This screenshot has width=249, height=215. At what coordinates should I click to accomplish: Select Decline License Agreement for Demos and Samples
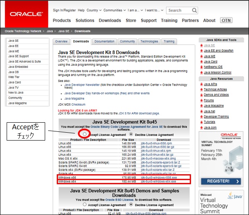pyautogui.click(x=131, y=204)
